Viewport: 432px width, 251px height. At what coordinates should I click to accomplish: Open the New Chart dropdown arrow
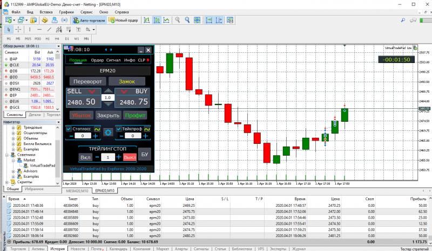(x=14, y=20)
